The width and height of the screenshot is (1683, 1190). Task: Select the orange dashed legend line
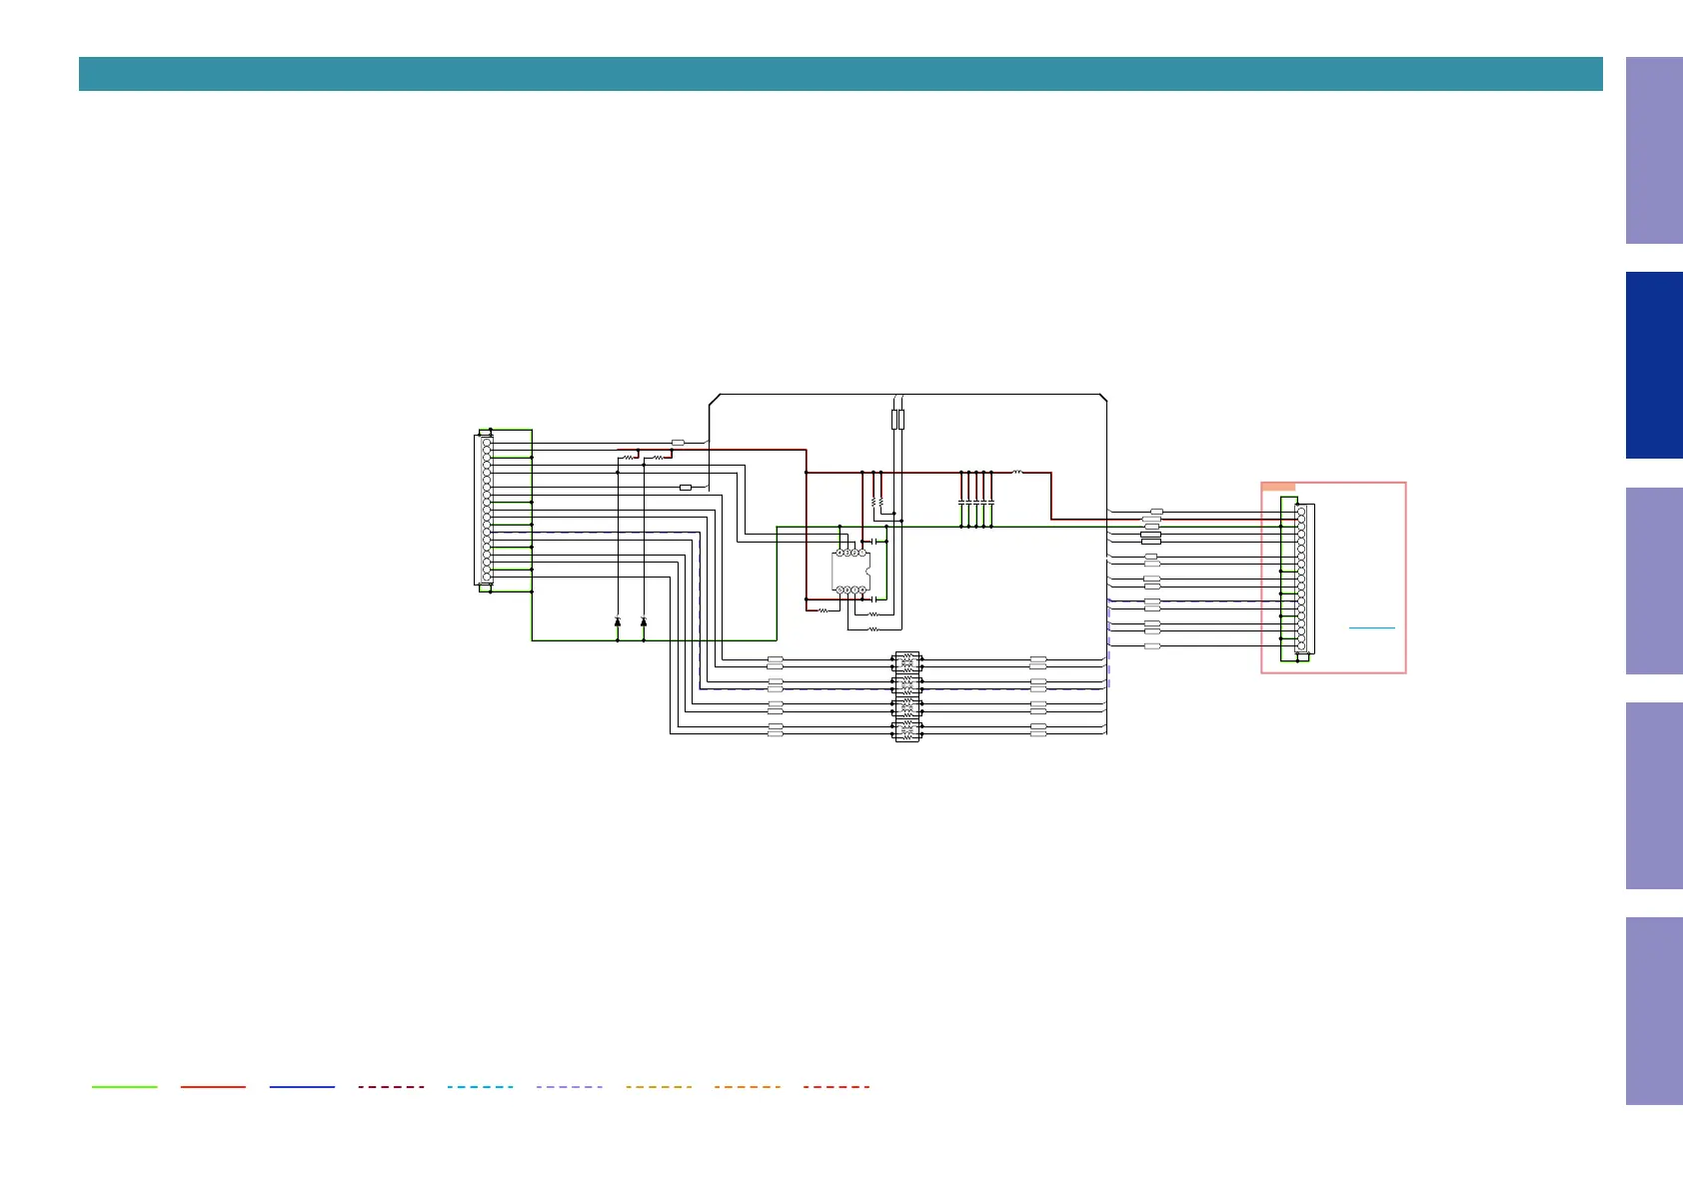click(748, 1086)
